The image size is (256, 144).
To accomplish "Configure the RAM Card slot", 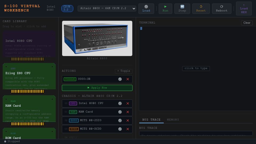I will pos(120,112).
